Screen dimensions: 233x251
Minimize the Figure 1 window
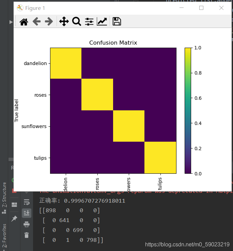point(182,8)
